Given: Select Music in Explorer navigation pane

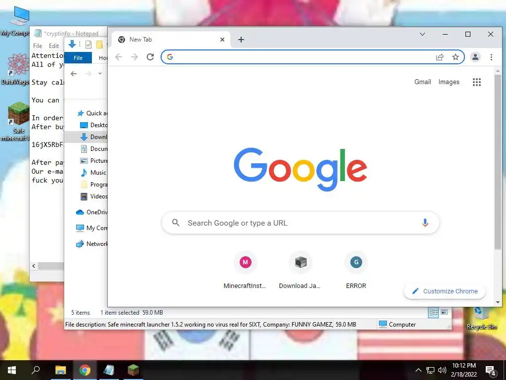Looking at the screenshot, I should [x=93, y=173].
